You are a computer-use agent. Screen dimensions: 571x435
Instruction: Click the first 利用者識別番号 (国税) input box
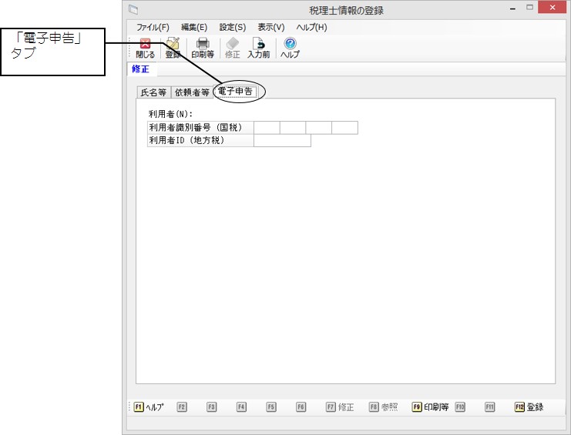(267, 128)
